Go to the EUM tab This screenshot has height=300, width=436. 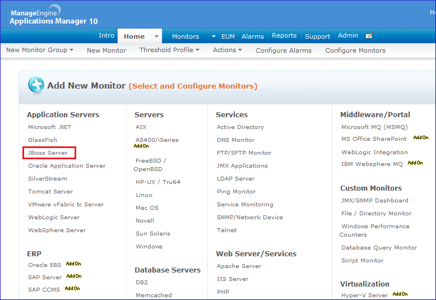pyautogui.click(x=228, y=36)
